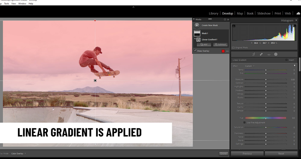Click the Reset button
The width and height of the screenshot is (301, 159).
(281, 154)
